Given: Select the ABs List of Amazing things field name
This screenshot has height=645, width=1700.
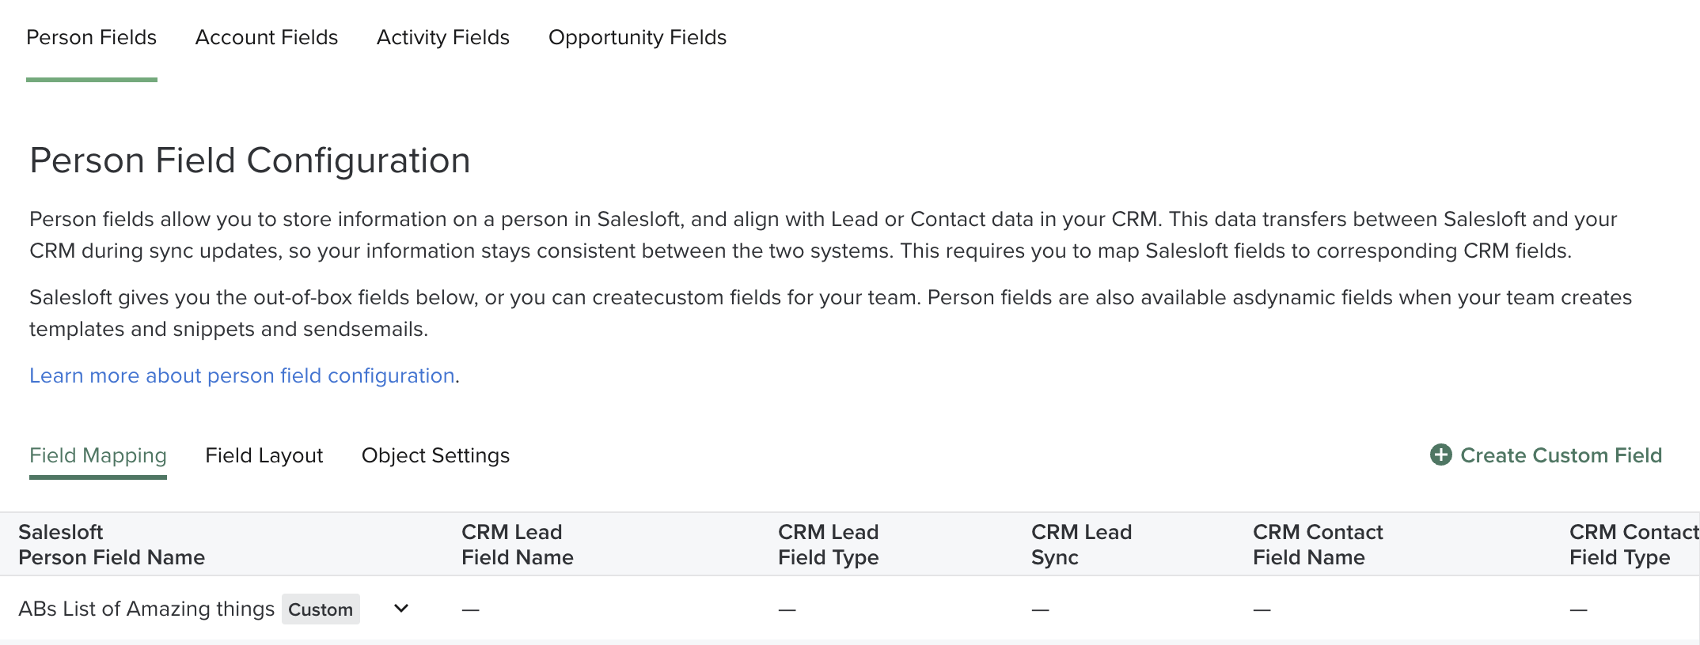Looking at the screenshot, I should [146, 609].
